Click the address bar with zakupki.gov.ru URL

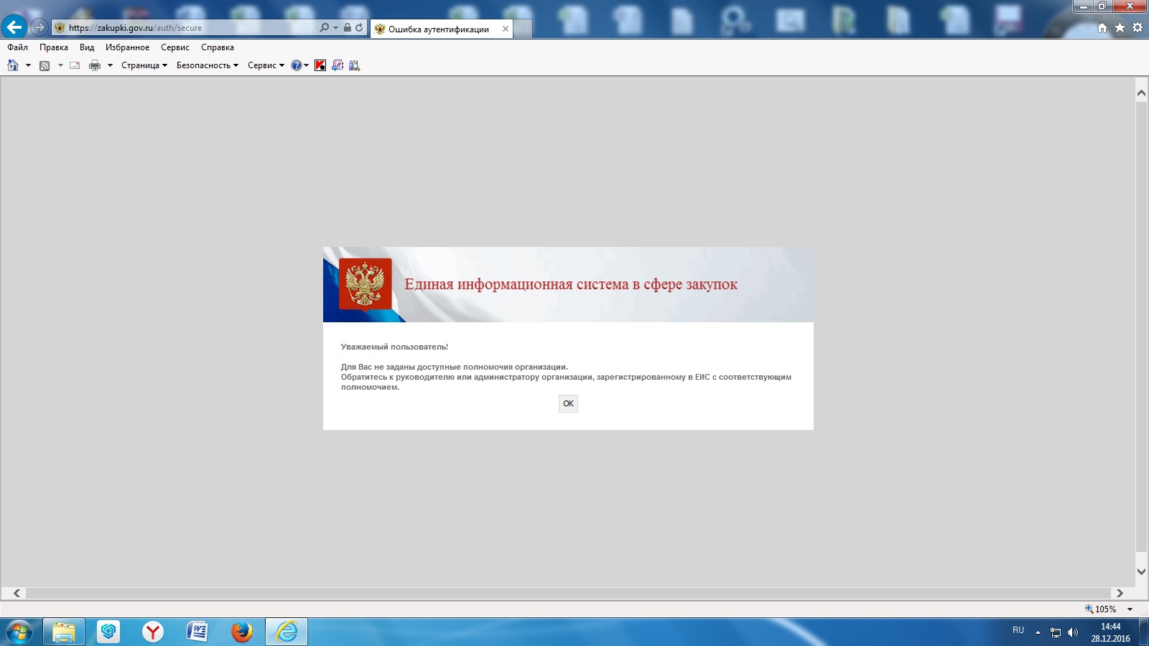187,28
